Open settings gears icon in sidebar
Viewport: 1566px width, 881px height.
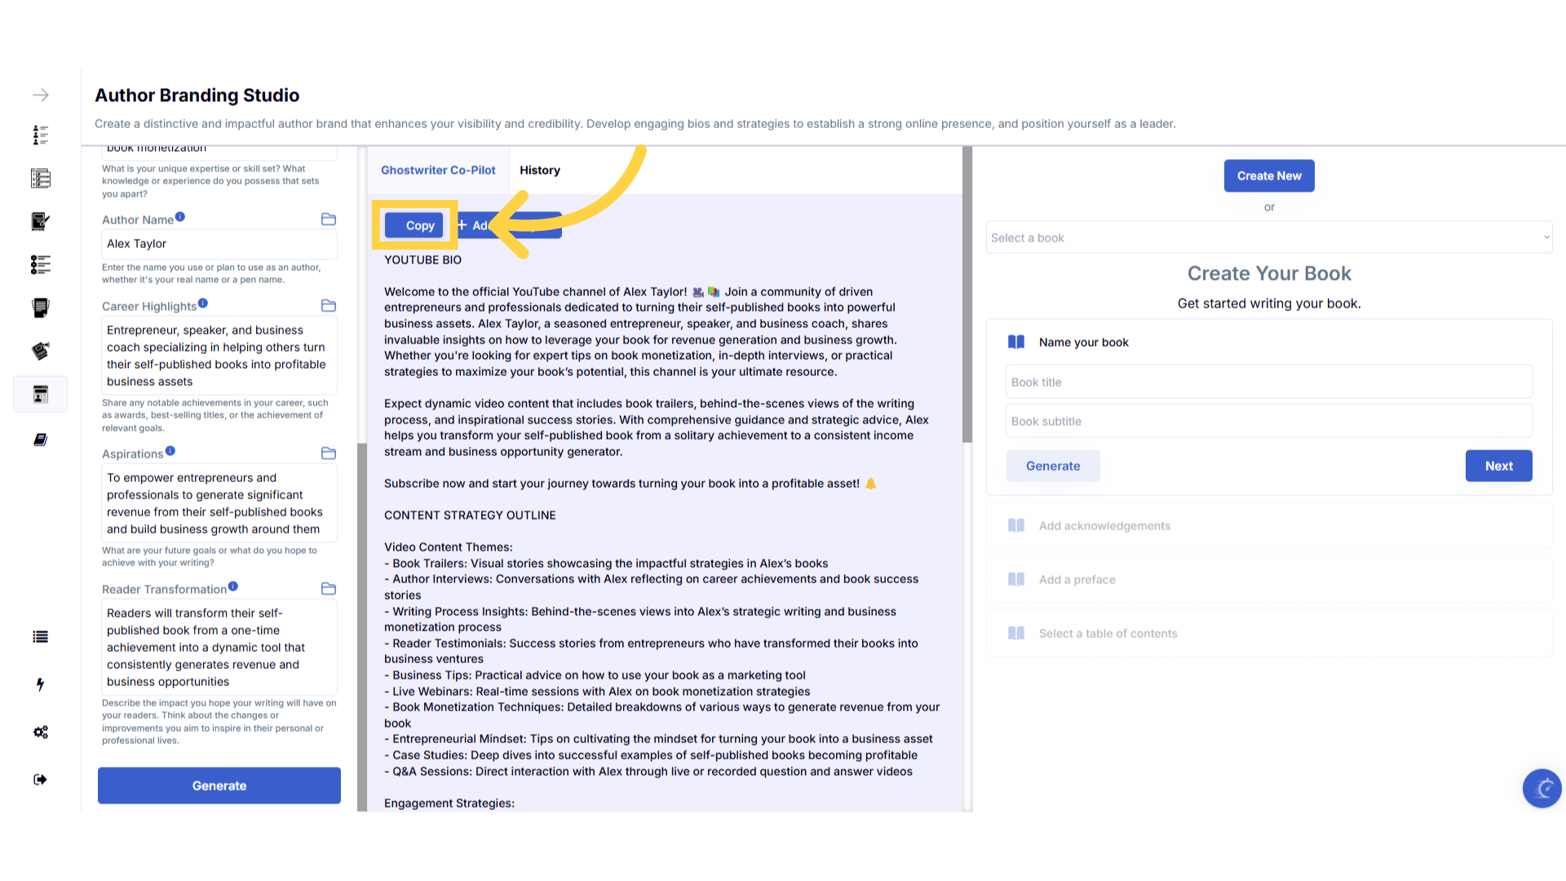point(40,732)
